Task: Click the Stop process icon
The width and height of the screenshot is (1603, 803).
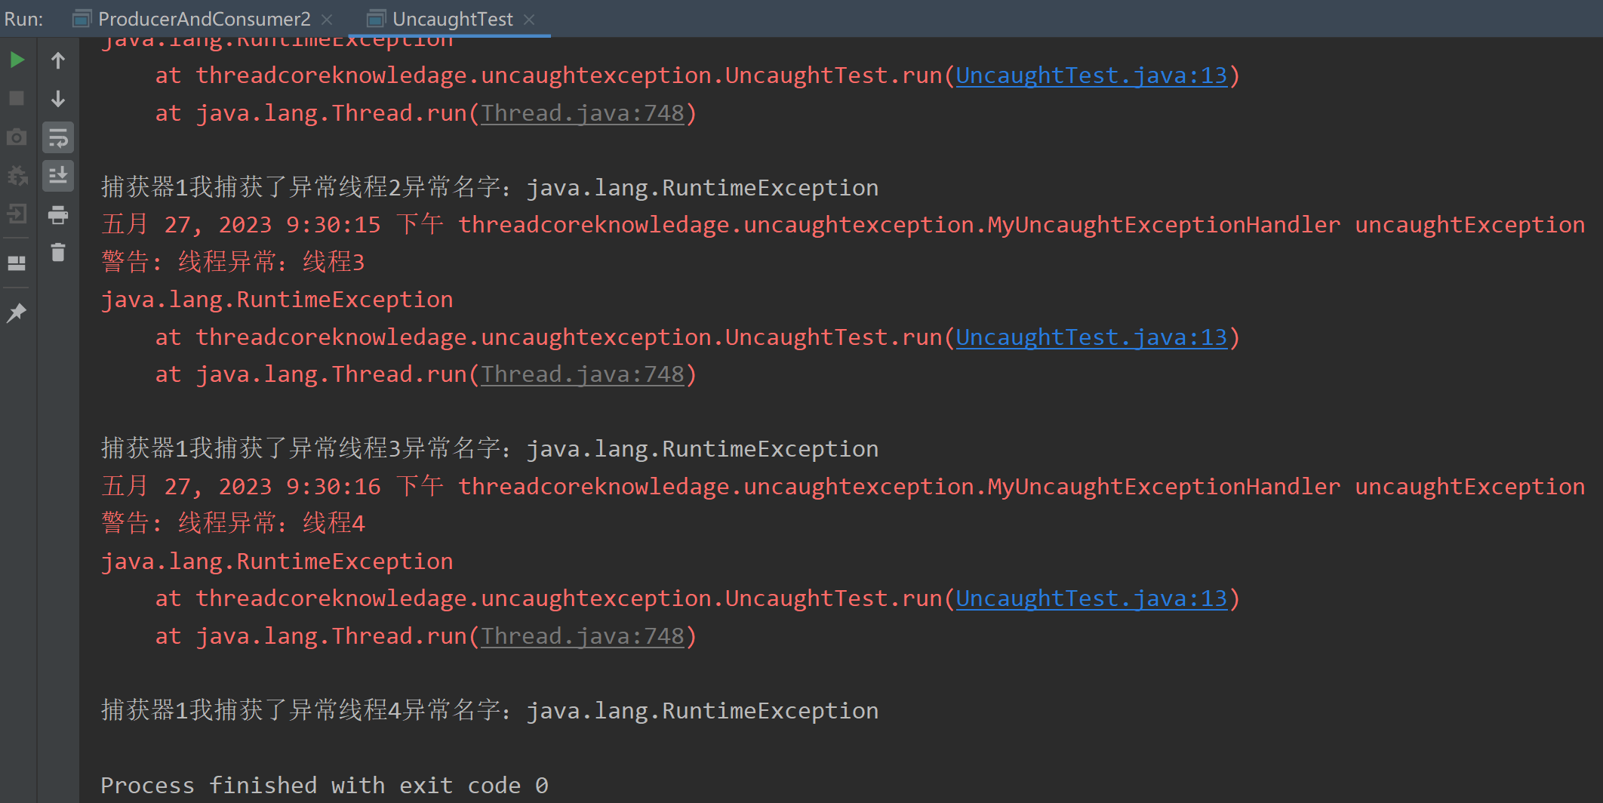Action: tap(17, 98)
